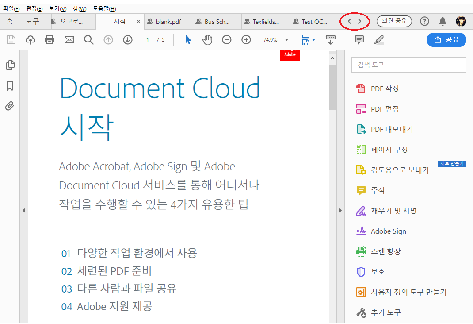Screen dimensions: 473x324
Task: Open the Bookmarks panel icon
Action: coord(10,86)
